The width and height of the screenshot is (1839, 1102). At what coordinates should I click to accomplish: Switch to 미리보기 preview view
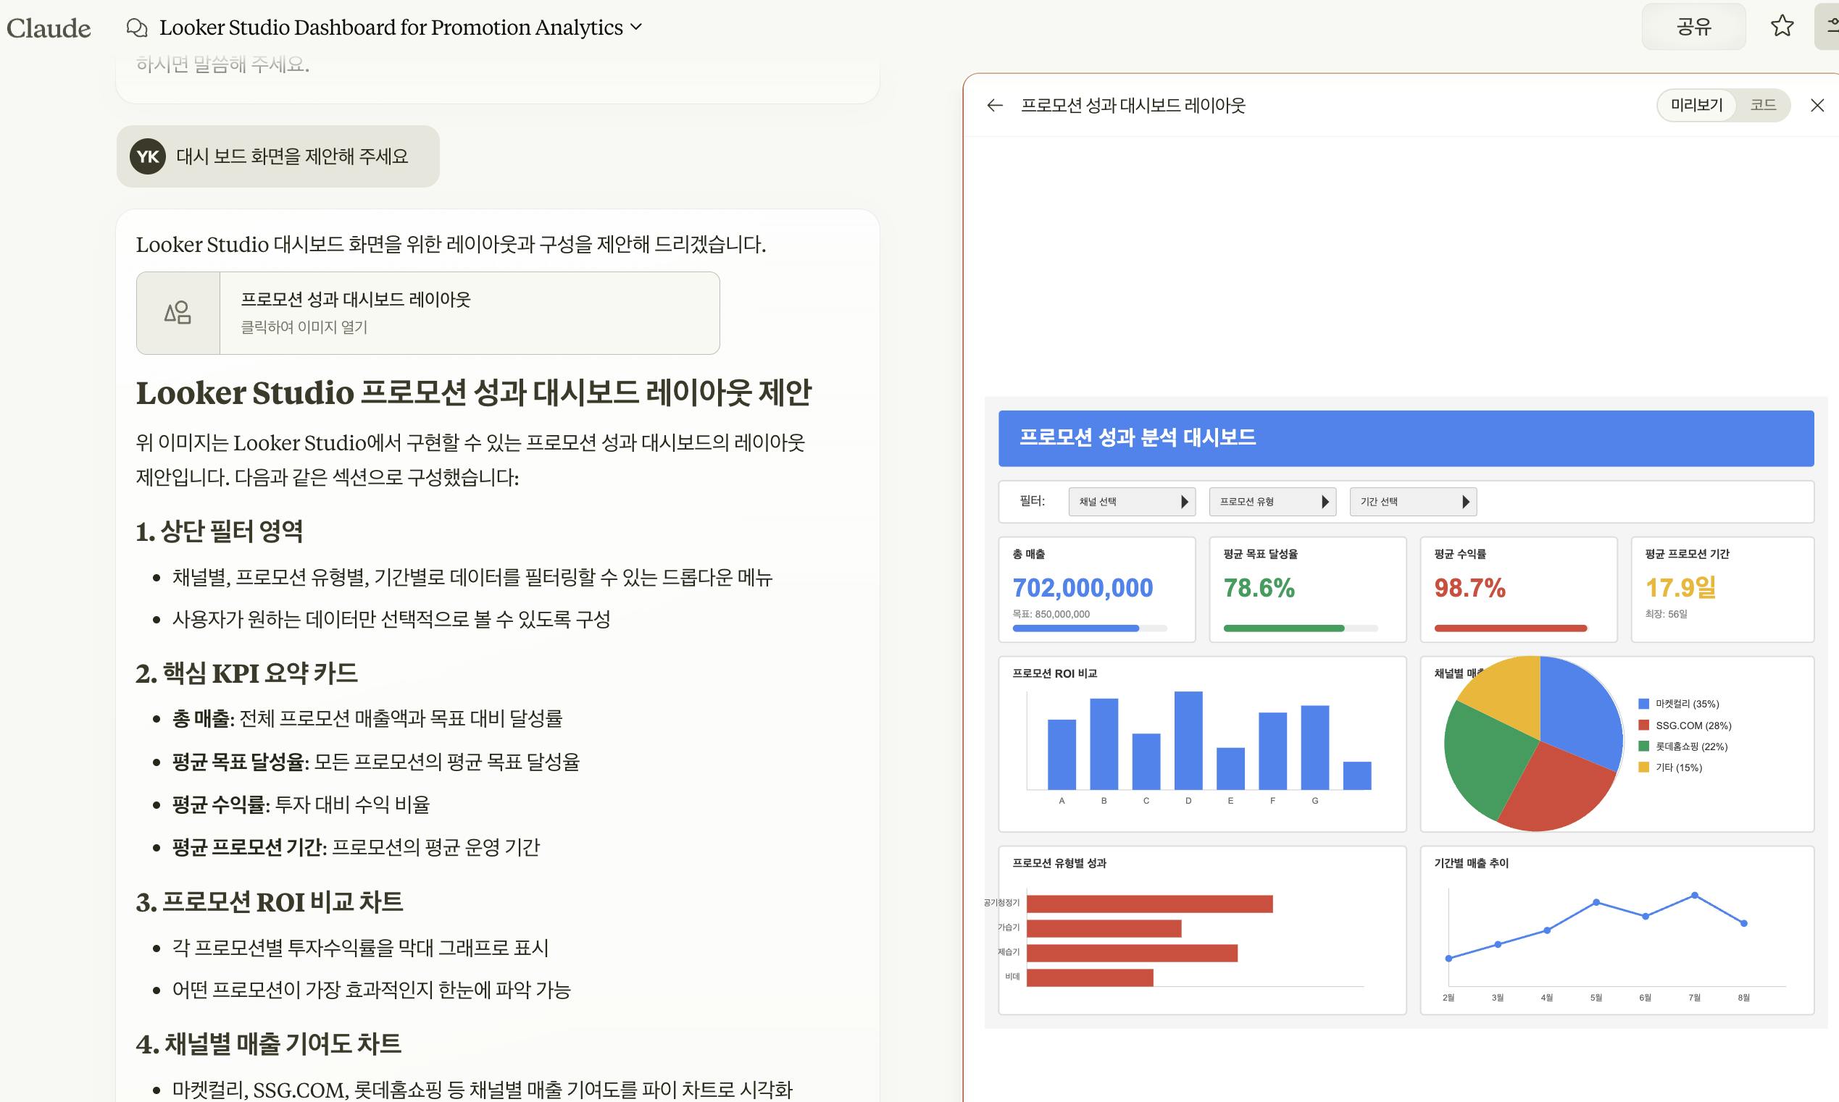[1696, 106]
